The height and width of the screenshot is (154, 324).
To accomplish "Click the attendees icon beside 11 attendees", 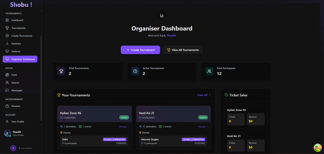I will (140, 127).
